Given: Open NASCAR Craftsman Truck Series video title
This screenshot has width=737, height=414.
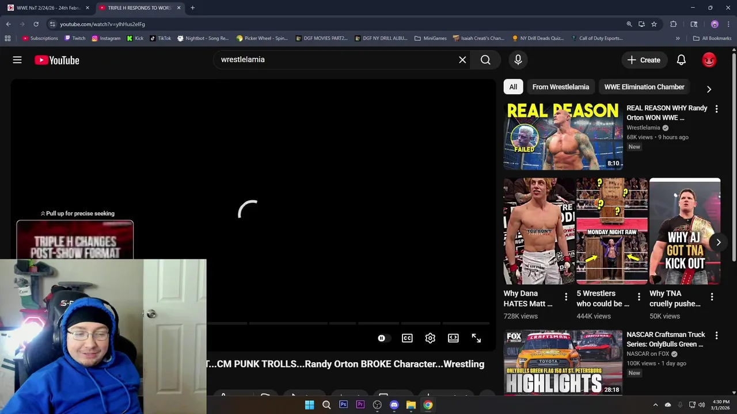Looking at the screenshot, I should tap(666, 339).
